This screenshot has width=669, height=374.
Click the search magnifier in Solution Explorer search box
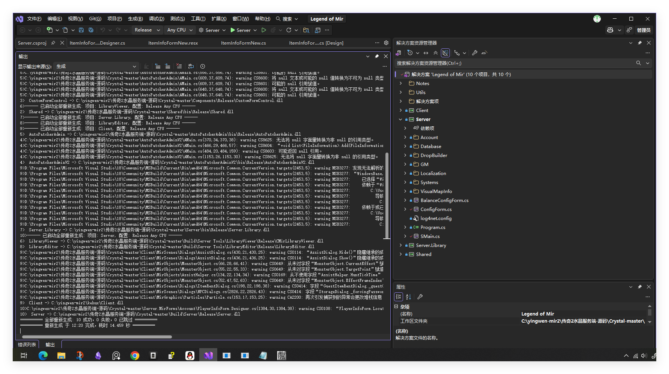coord(638,63)
